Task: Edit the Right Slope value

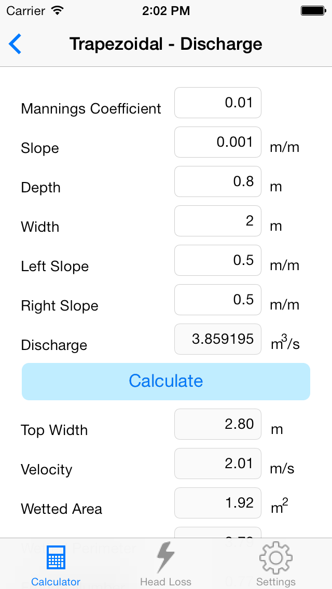Action: click(218, 300)
